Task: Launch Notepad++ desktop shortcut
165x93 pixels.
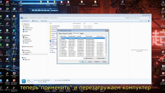Action: click(7, 31)
